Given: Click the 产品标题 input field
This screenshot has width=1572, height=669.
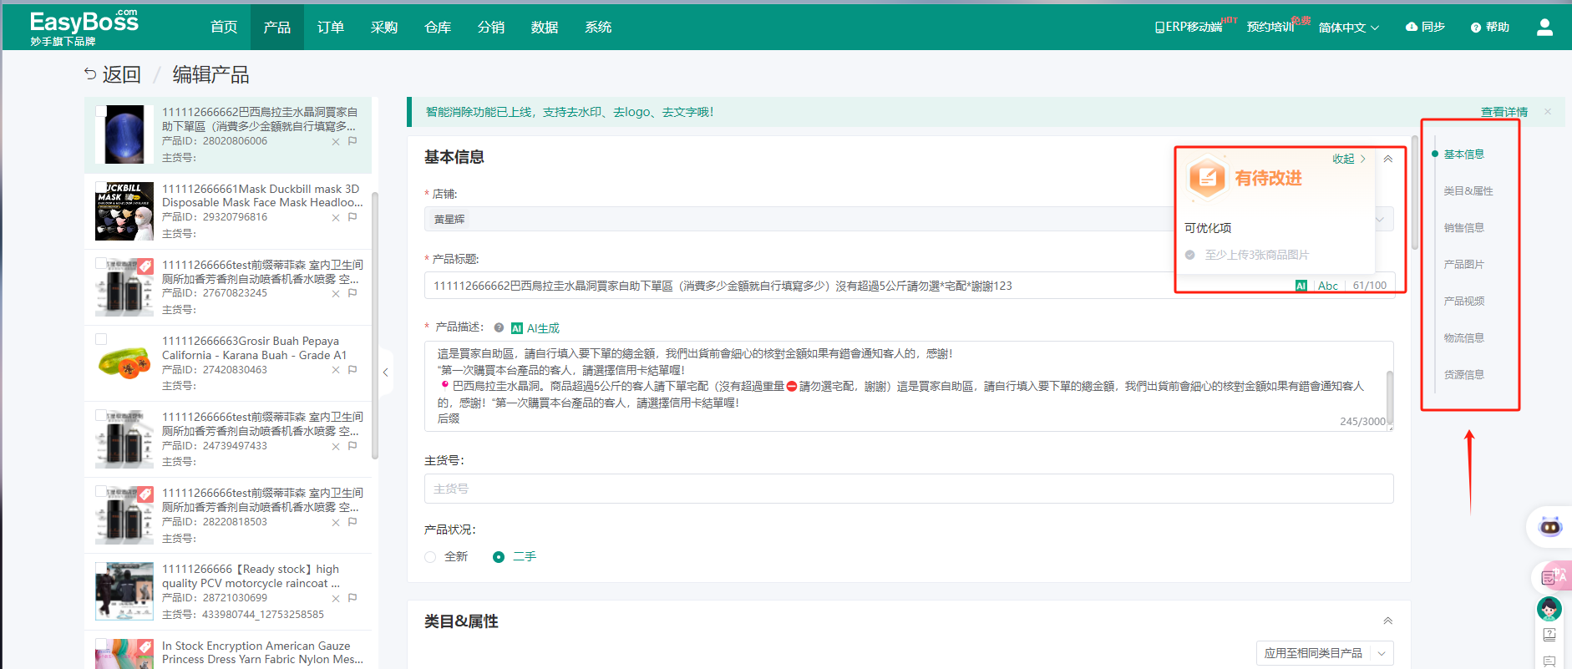Looking at the screenshot, I should (909, 286).
